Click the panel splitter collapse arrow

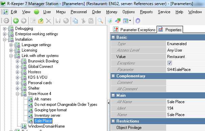pyautogui.click(x=109, y=103)
